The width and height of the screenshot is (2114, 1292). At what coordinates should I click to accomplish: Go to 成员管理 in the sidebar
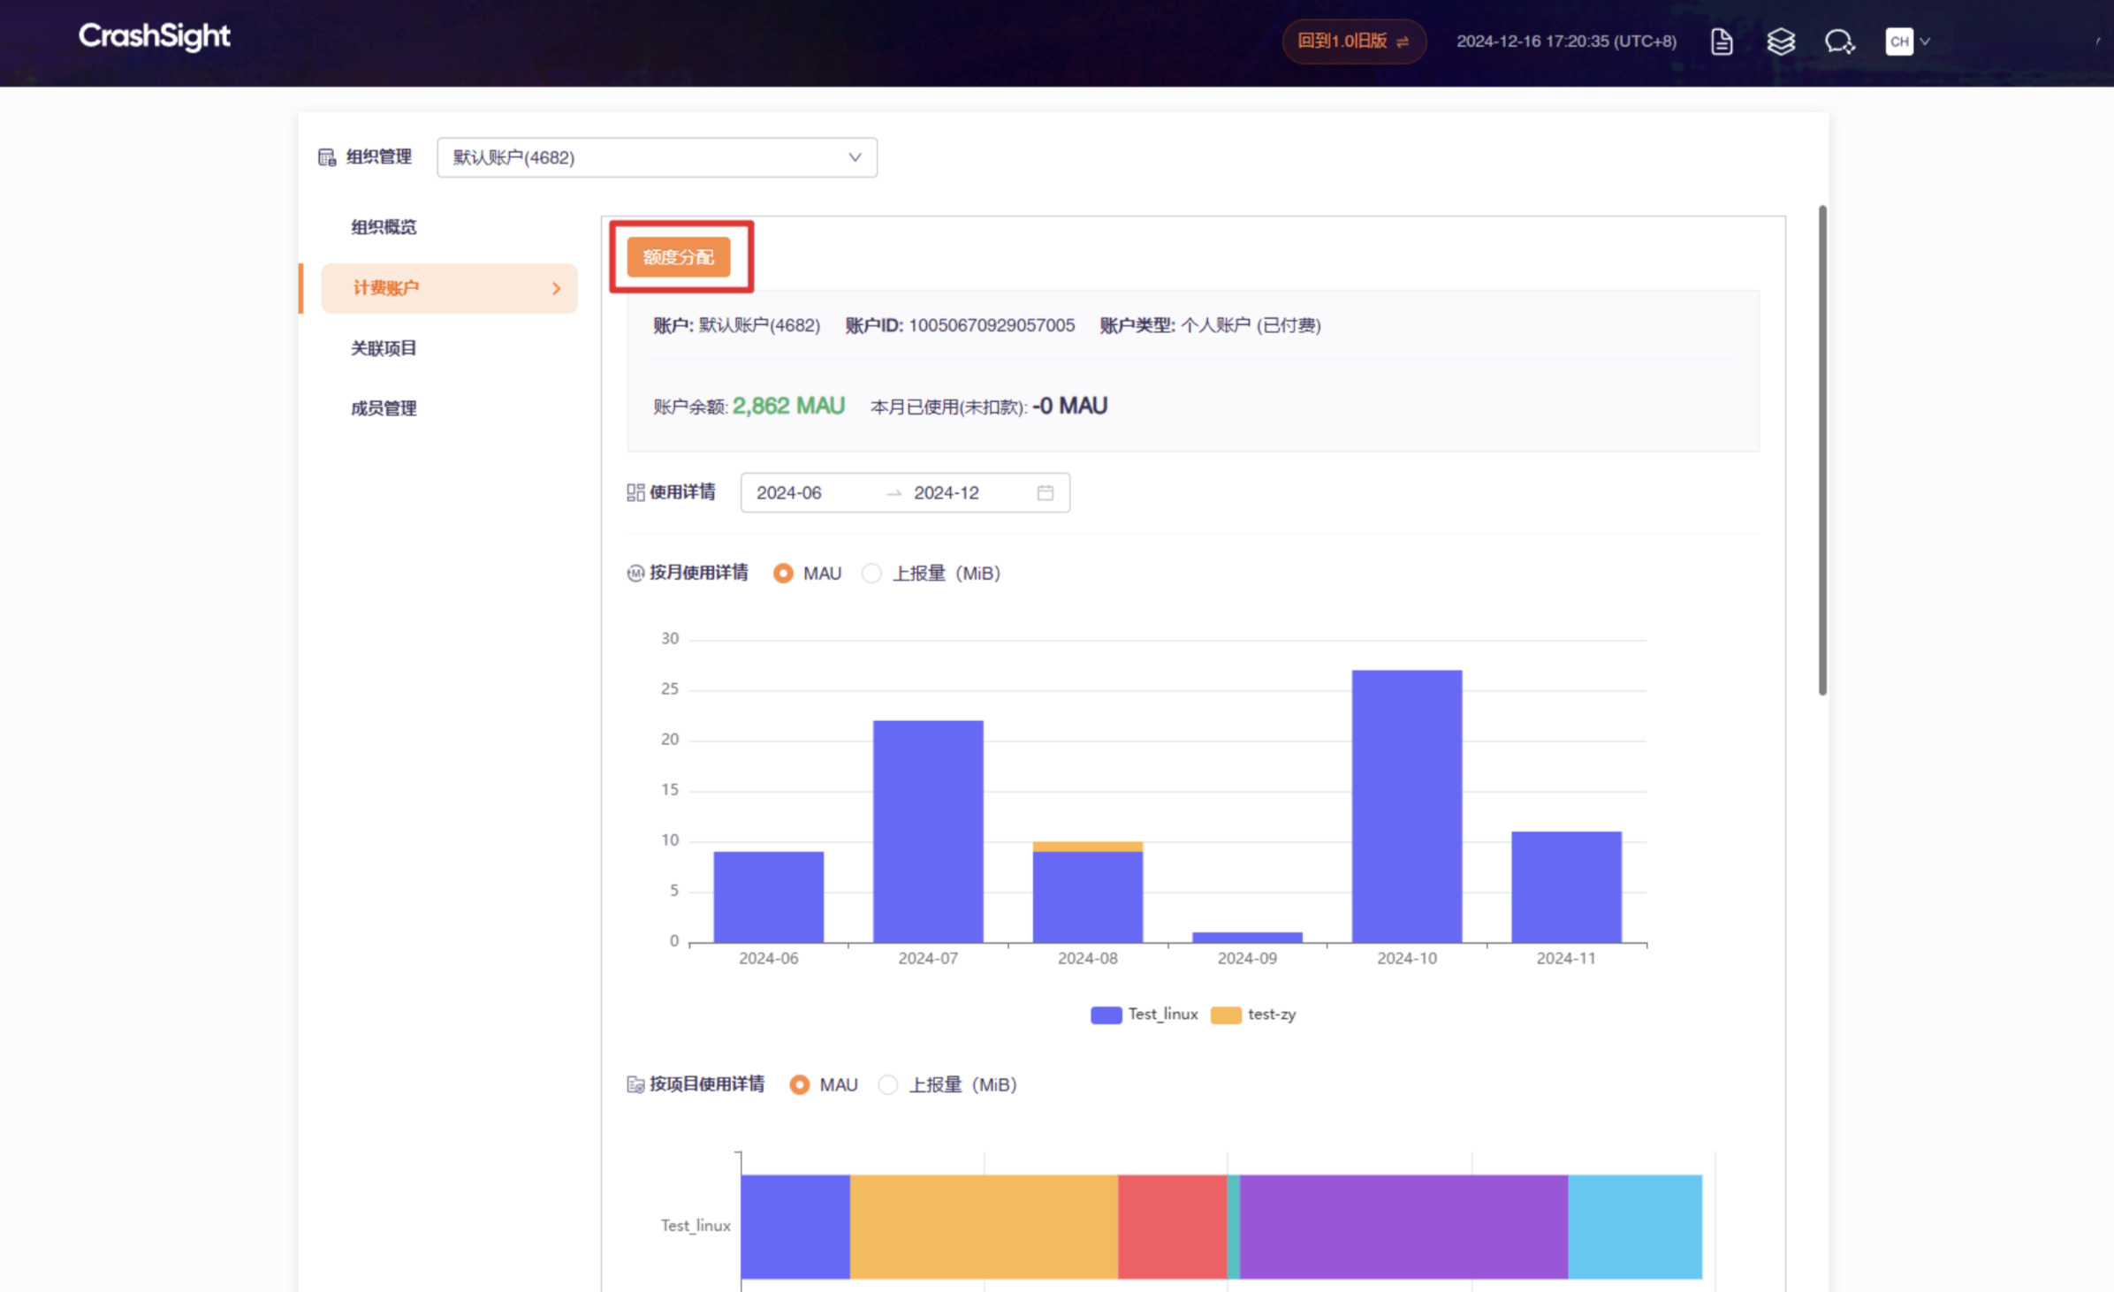click(384, 408)
